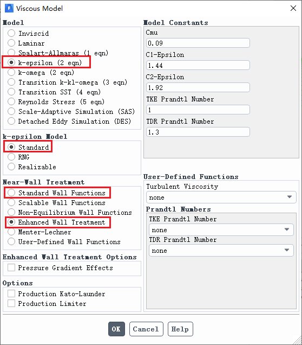Screen dimensions: 302x345
Task: Open UDF TKE Prandtl Number dropdown
Action: tap(221, 229)
